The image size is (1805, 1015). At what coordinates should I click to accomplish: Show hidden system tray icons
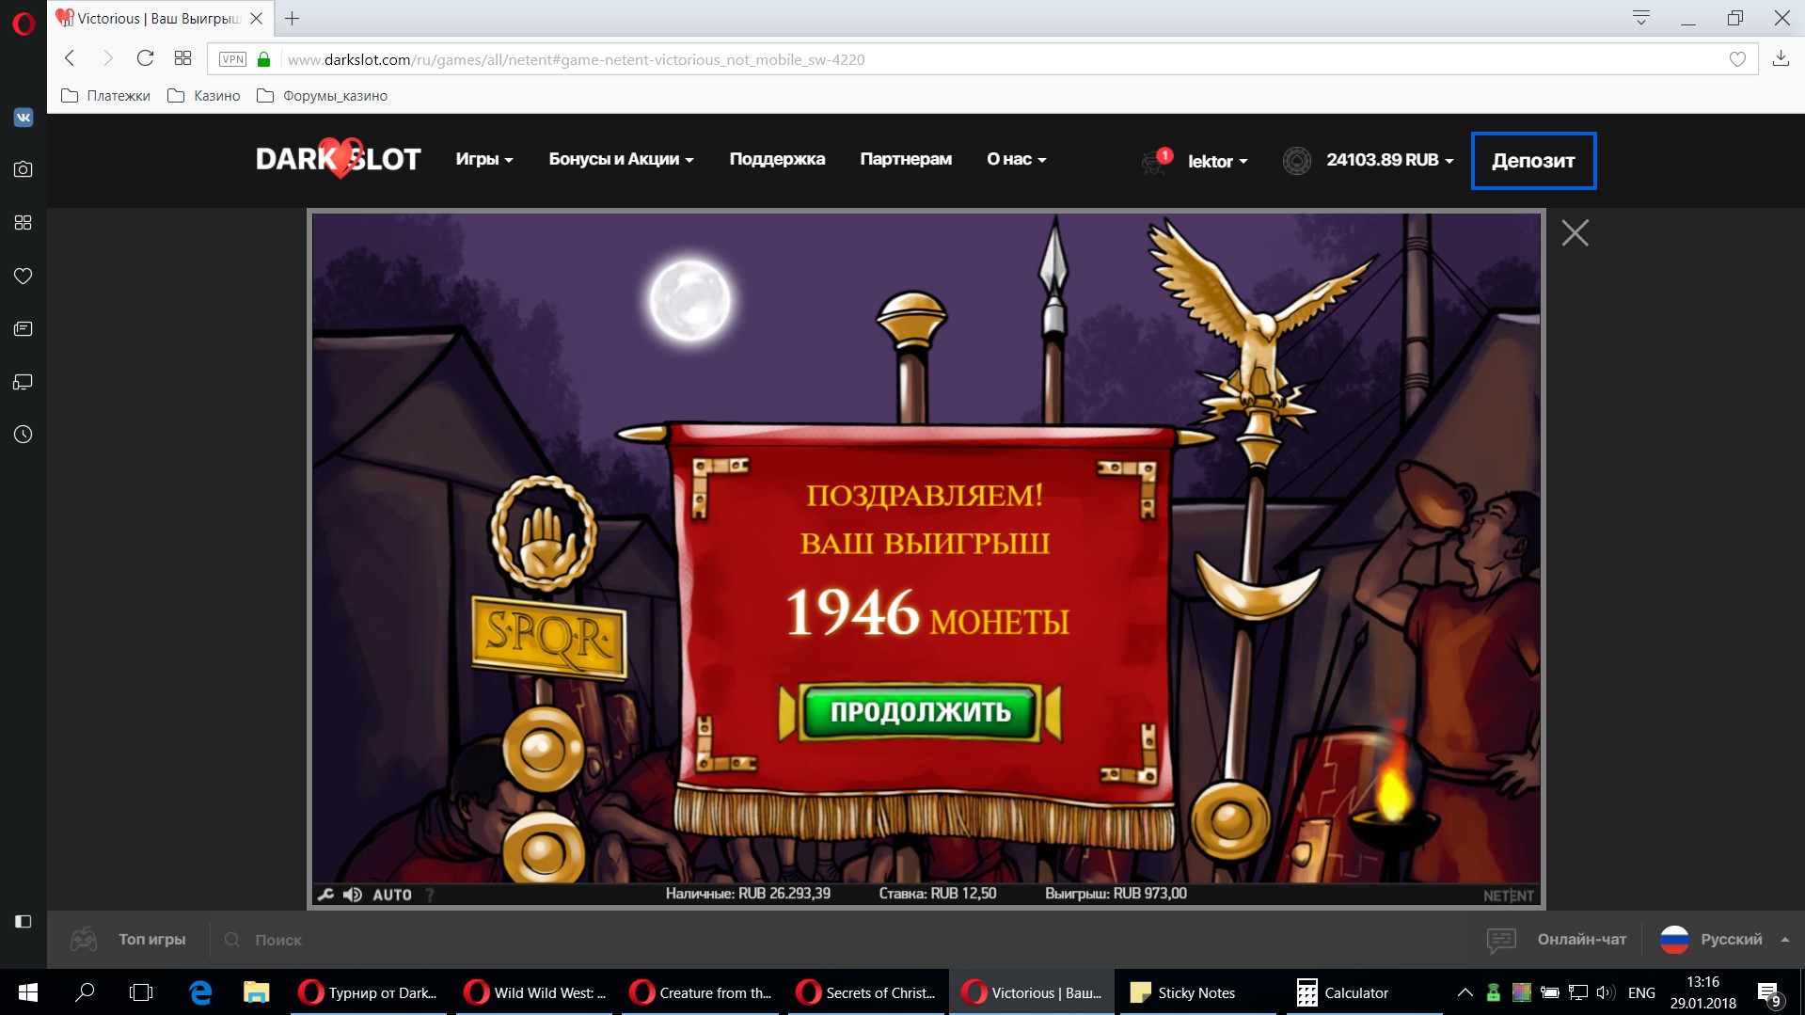(x=1465, y=992)
